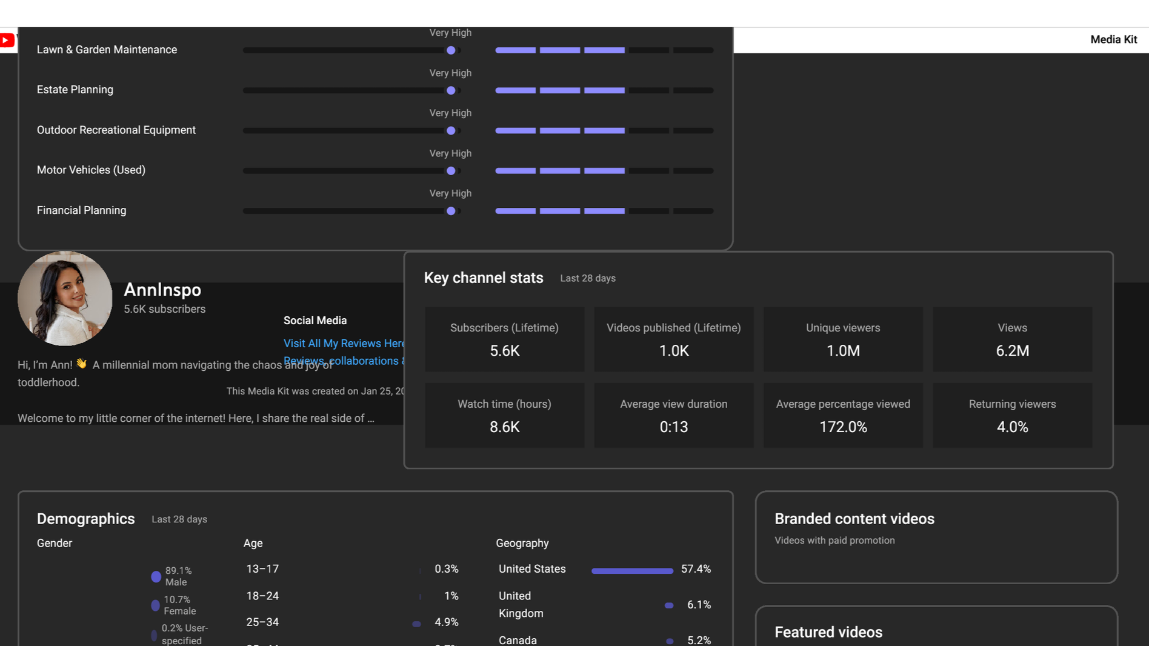Open the Media Kit label
The height and width of the screenshot is (646, 1149).
tap(1113, 39)
